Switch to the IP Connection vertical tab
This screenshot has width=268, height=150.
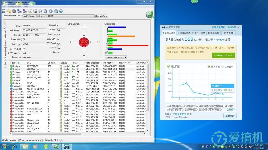click(5, 54)
